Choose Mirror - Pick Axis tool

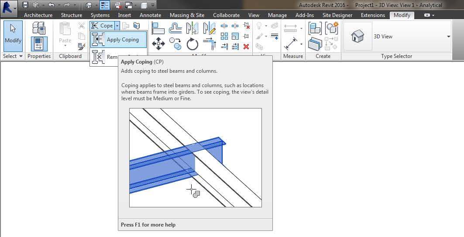click(192, 28)
